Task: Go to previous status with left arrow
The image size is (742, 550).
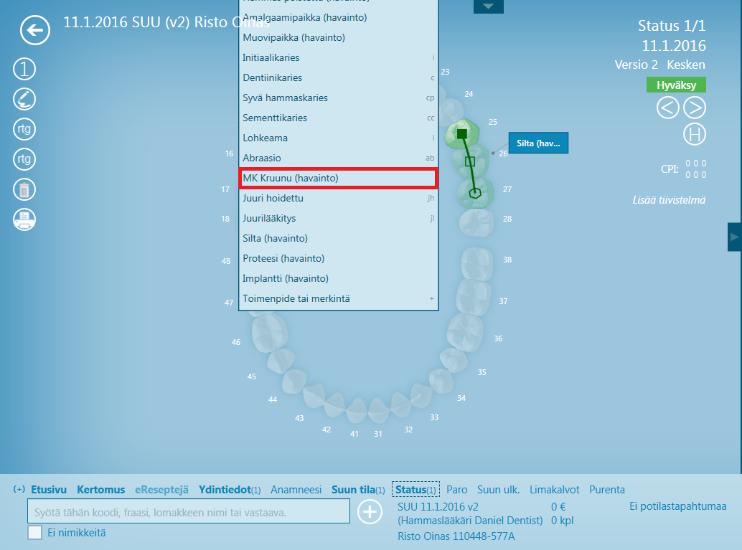Action: click(x=667, y=108)
